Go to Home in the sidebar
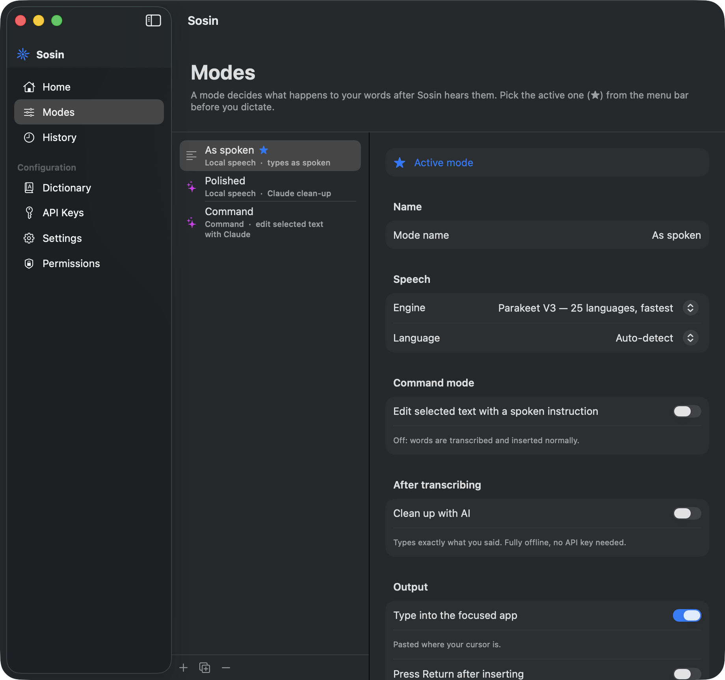 (89, 87)
